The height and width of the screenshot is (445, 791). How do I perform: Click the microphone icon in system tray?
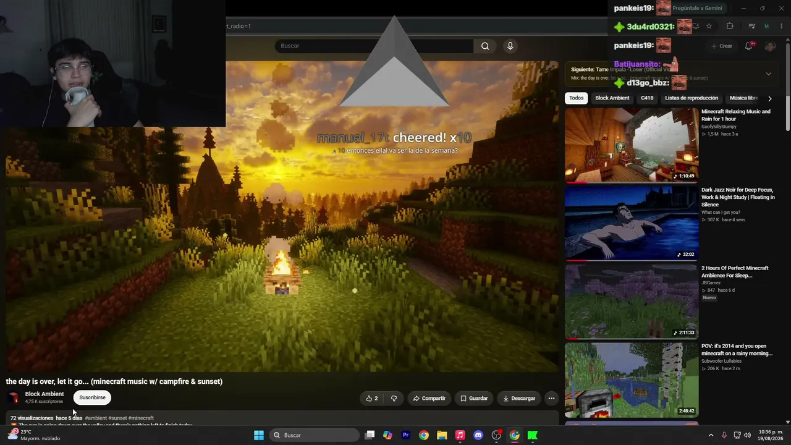coord(724,435)
